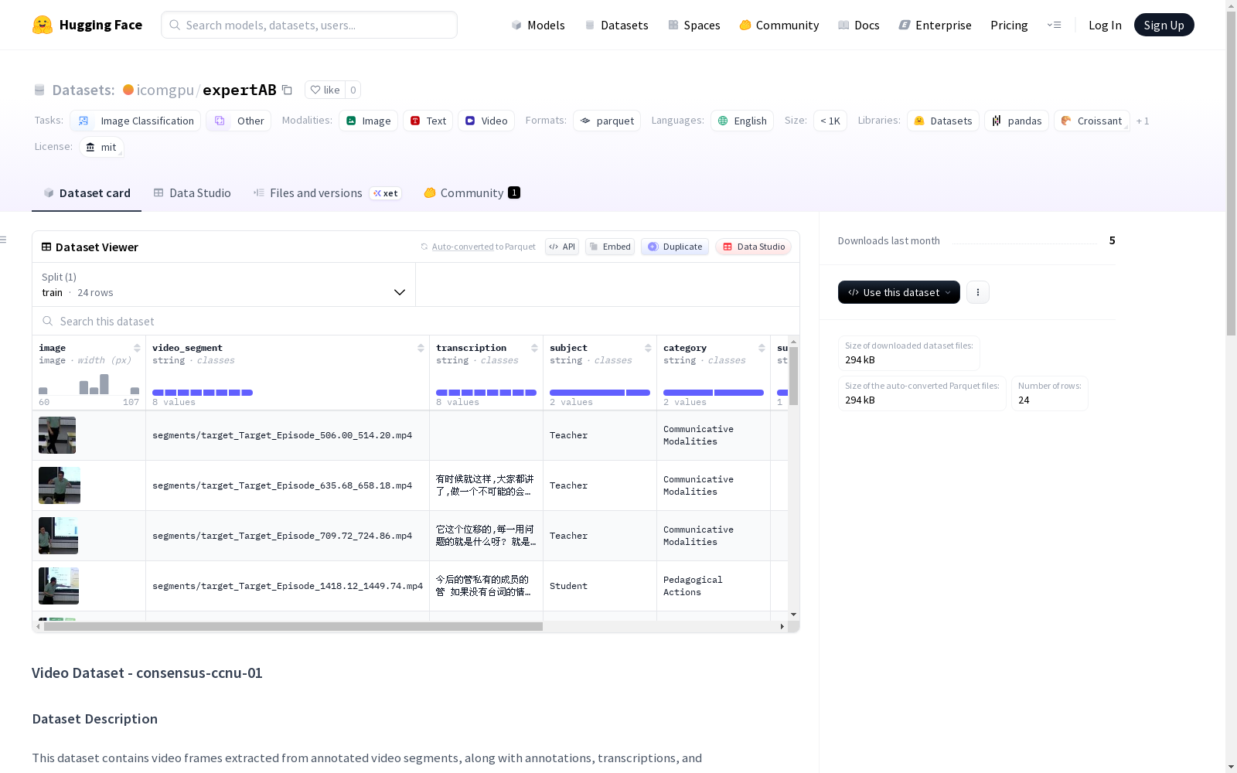This screenshot has width=1237, height=773.
Task: Show the +1 more libraries
Action: point(1143,121)
